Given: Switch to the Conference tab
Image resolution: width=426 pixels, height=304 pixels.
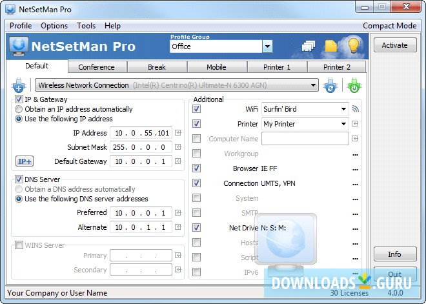Looking at the screenshot, I should coord(96,67).
